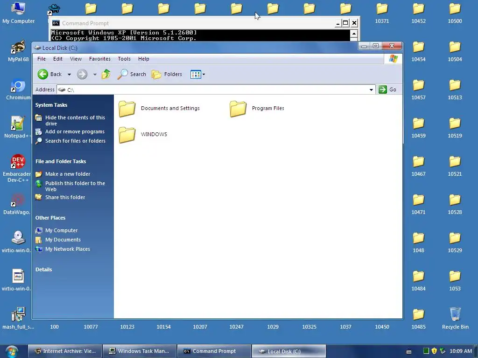478x358 pixels.
Task: Select the Program Files folder
Action: (257, 108)
